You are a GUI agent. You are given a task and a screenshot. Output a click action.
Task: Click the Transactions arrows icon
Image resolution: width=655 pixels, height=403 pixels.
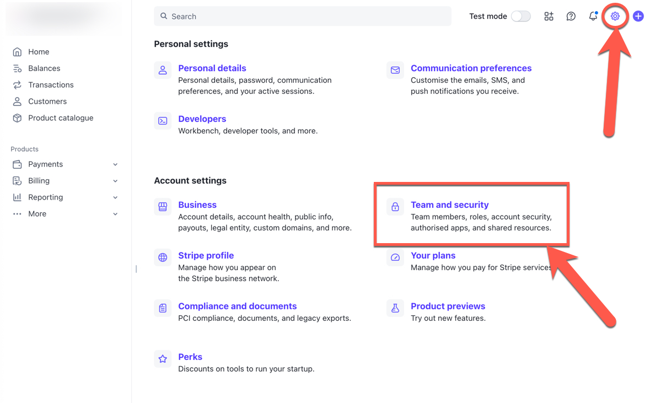[x=17, y=85]
